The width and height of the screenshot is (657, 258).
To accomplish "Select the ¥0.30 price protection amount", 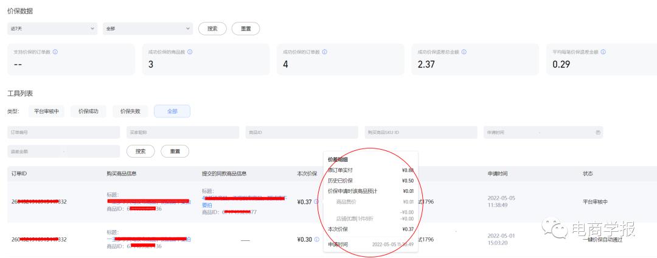I will [305, 240].
